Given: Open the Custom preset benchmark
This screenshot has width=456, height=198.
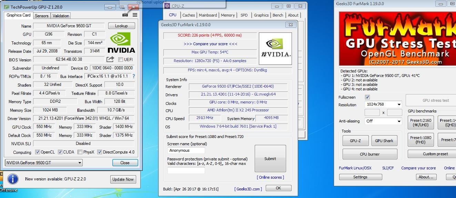Looking at the screenshot, I should [432, 154].
